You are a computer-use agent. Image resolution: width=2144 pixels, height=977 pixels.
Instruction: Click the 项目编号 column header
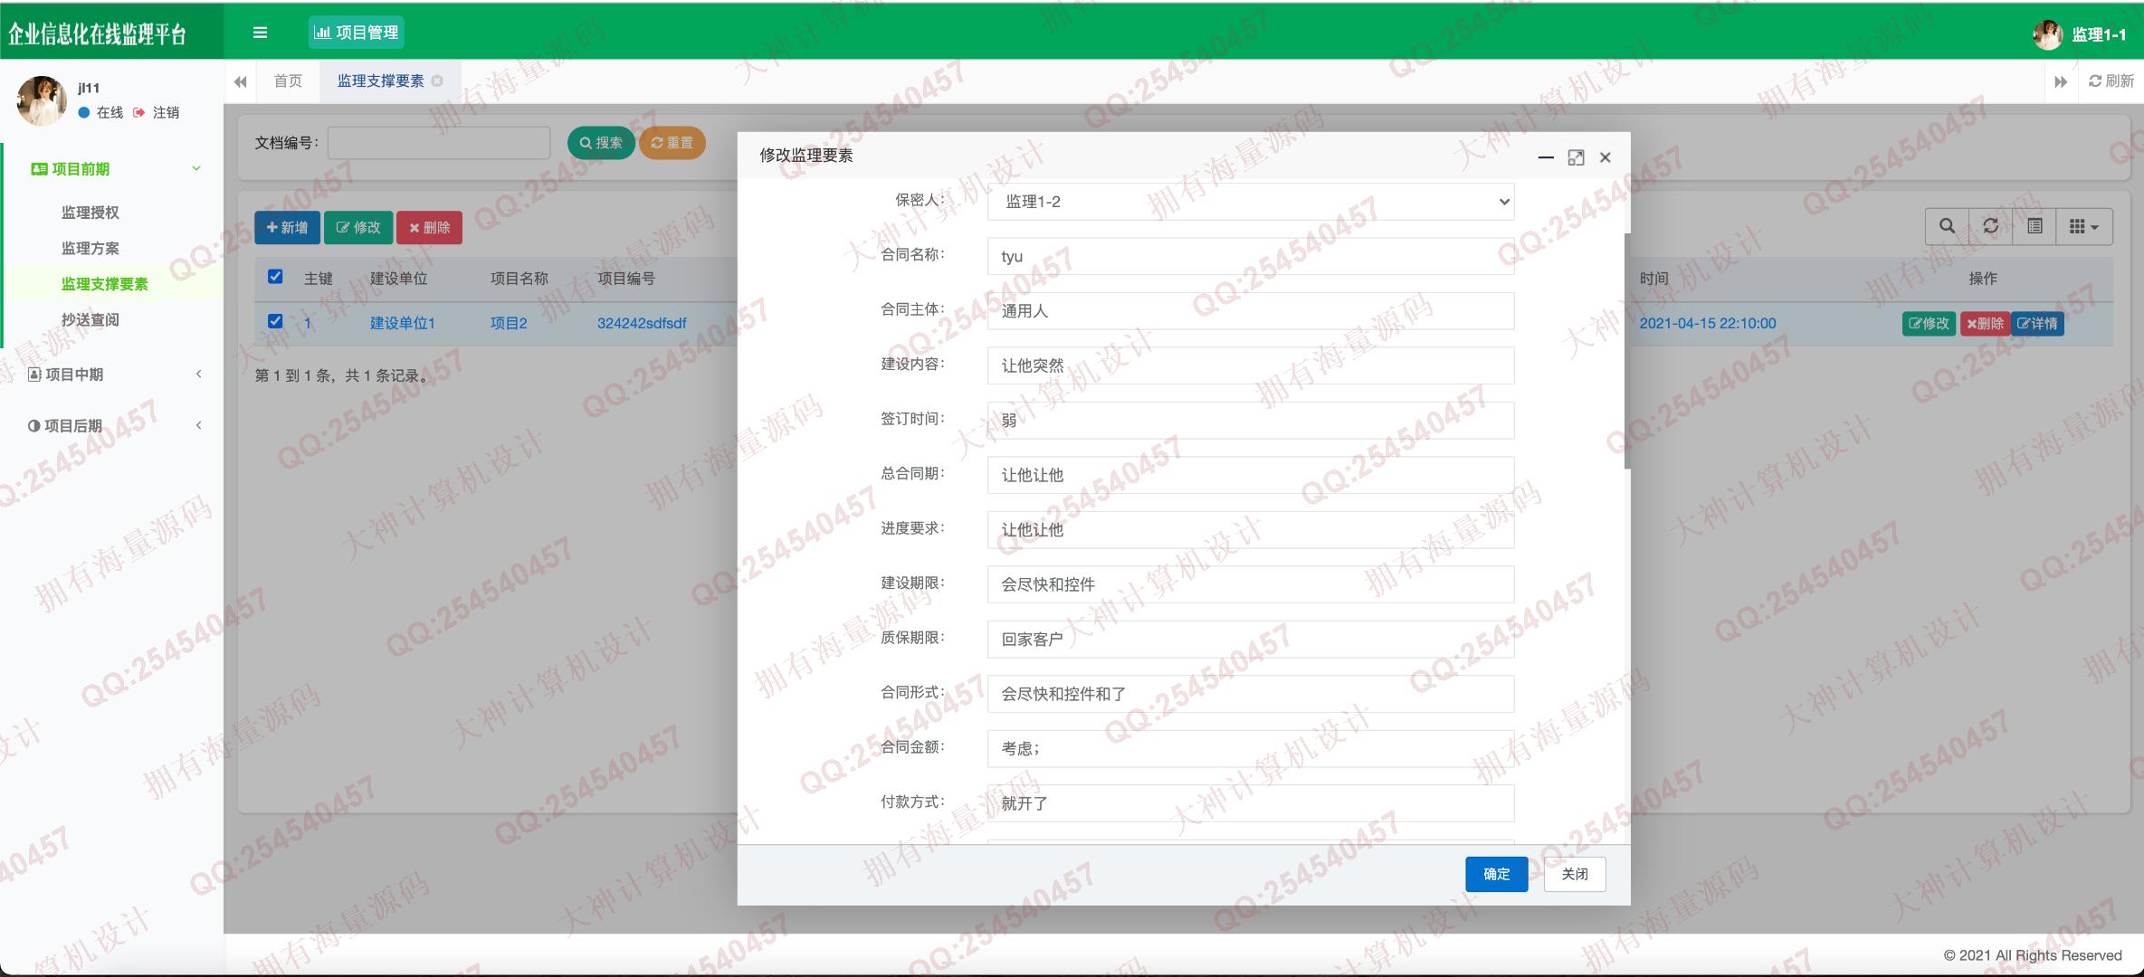[x=626, y=279]
